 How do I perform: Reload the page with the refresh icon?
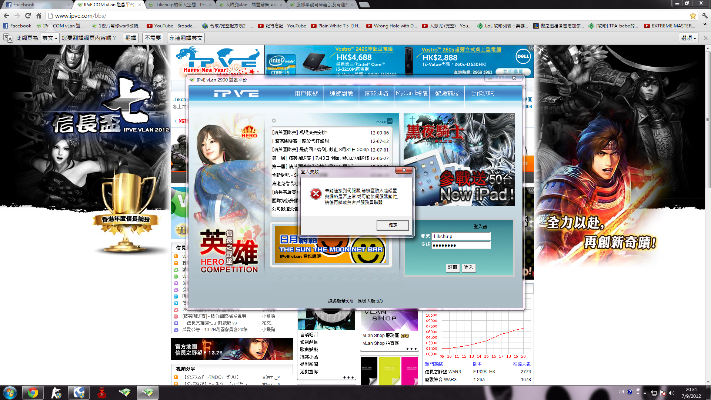(28, 16)
